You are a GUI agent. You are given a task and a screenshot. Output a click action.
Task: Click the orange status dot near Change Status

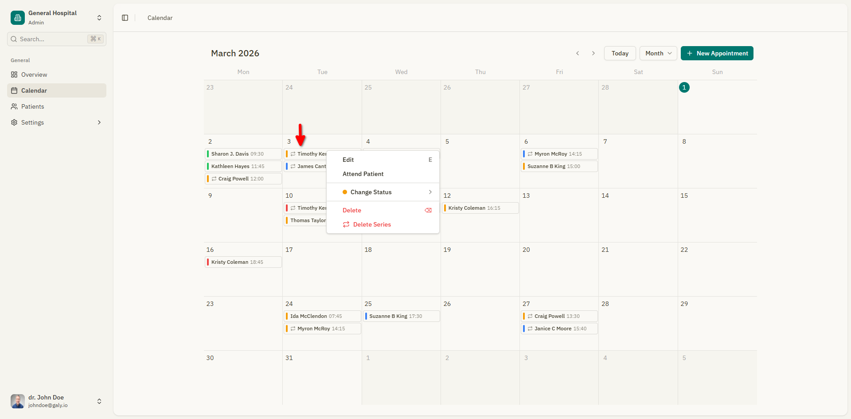(345, 192)
